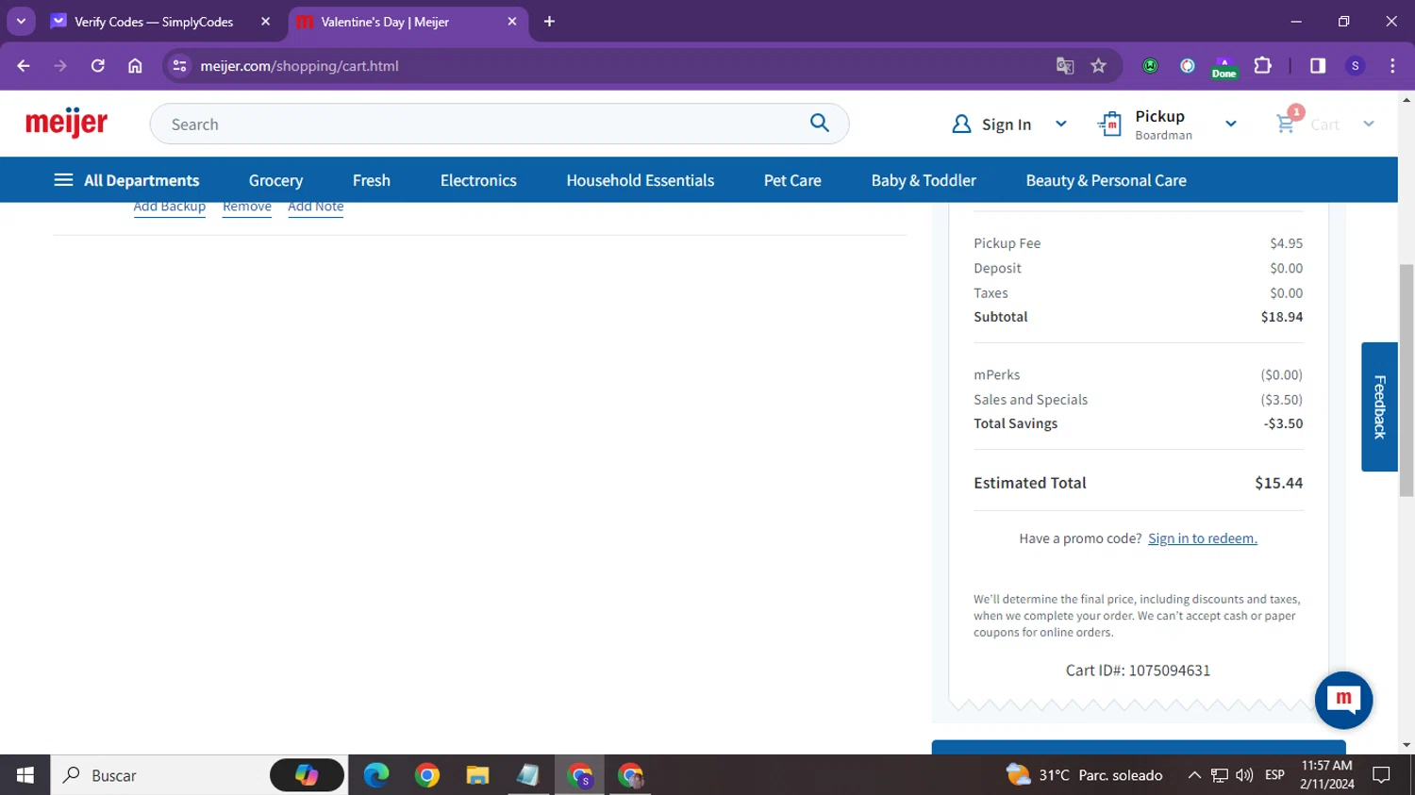Click the network icon in system tray
The image size is (1415, 795).
click(x=1220, y=775)
